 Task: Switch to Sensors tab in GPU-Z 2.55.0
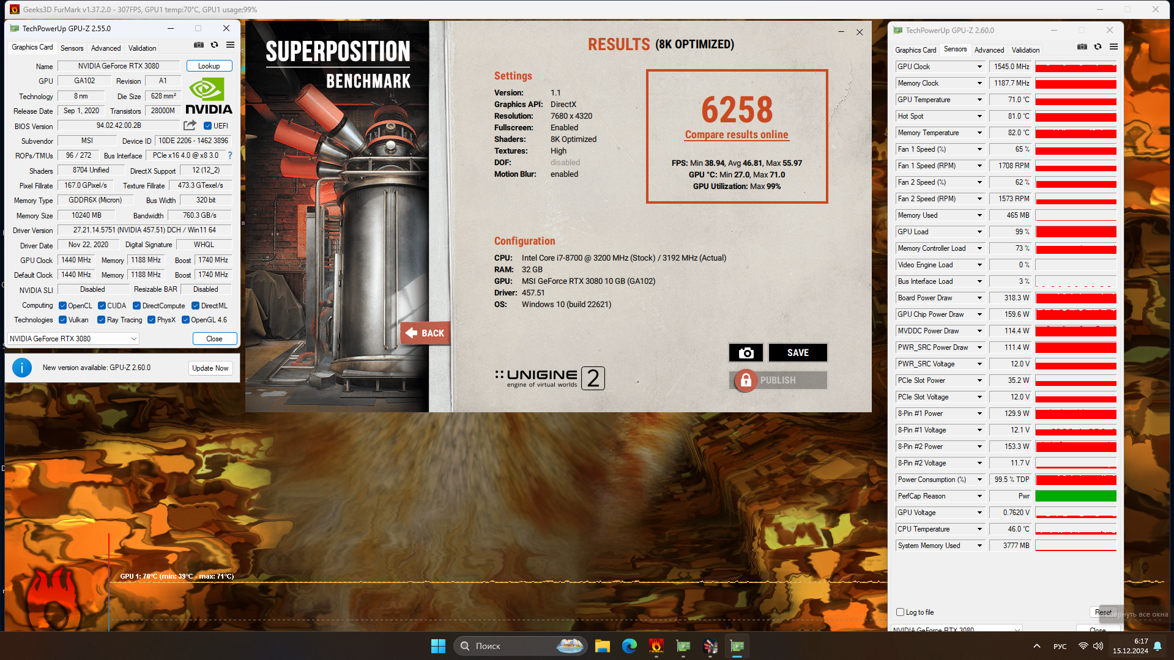coord(72,48)
